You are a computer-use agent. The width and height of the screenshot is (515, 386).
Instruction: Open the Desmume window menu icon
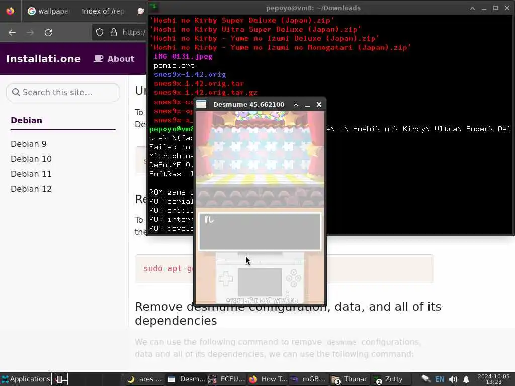pyautogui.click(x=201, y=105)
